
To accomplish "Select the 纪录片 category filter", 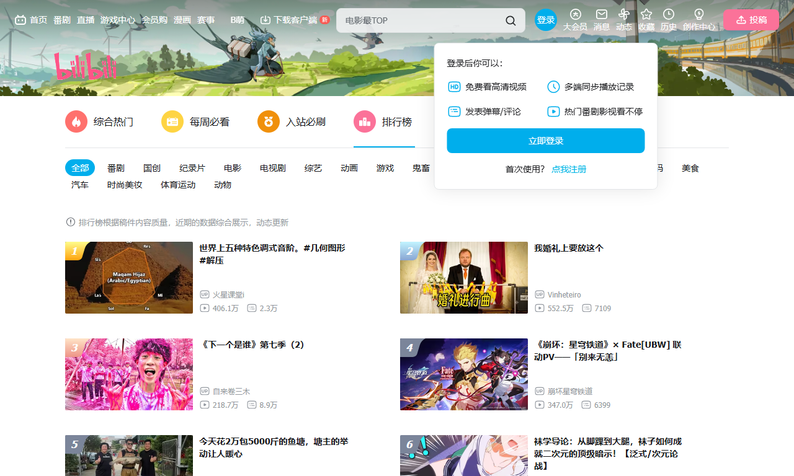I will [192, 168].
